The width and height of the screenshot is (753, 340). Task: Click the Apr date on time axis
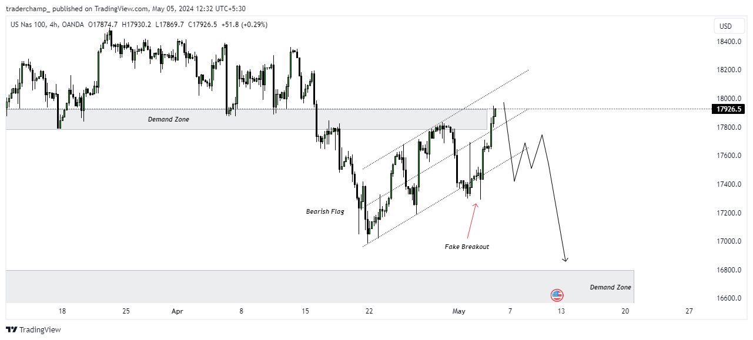pos(178,311)
